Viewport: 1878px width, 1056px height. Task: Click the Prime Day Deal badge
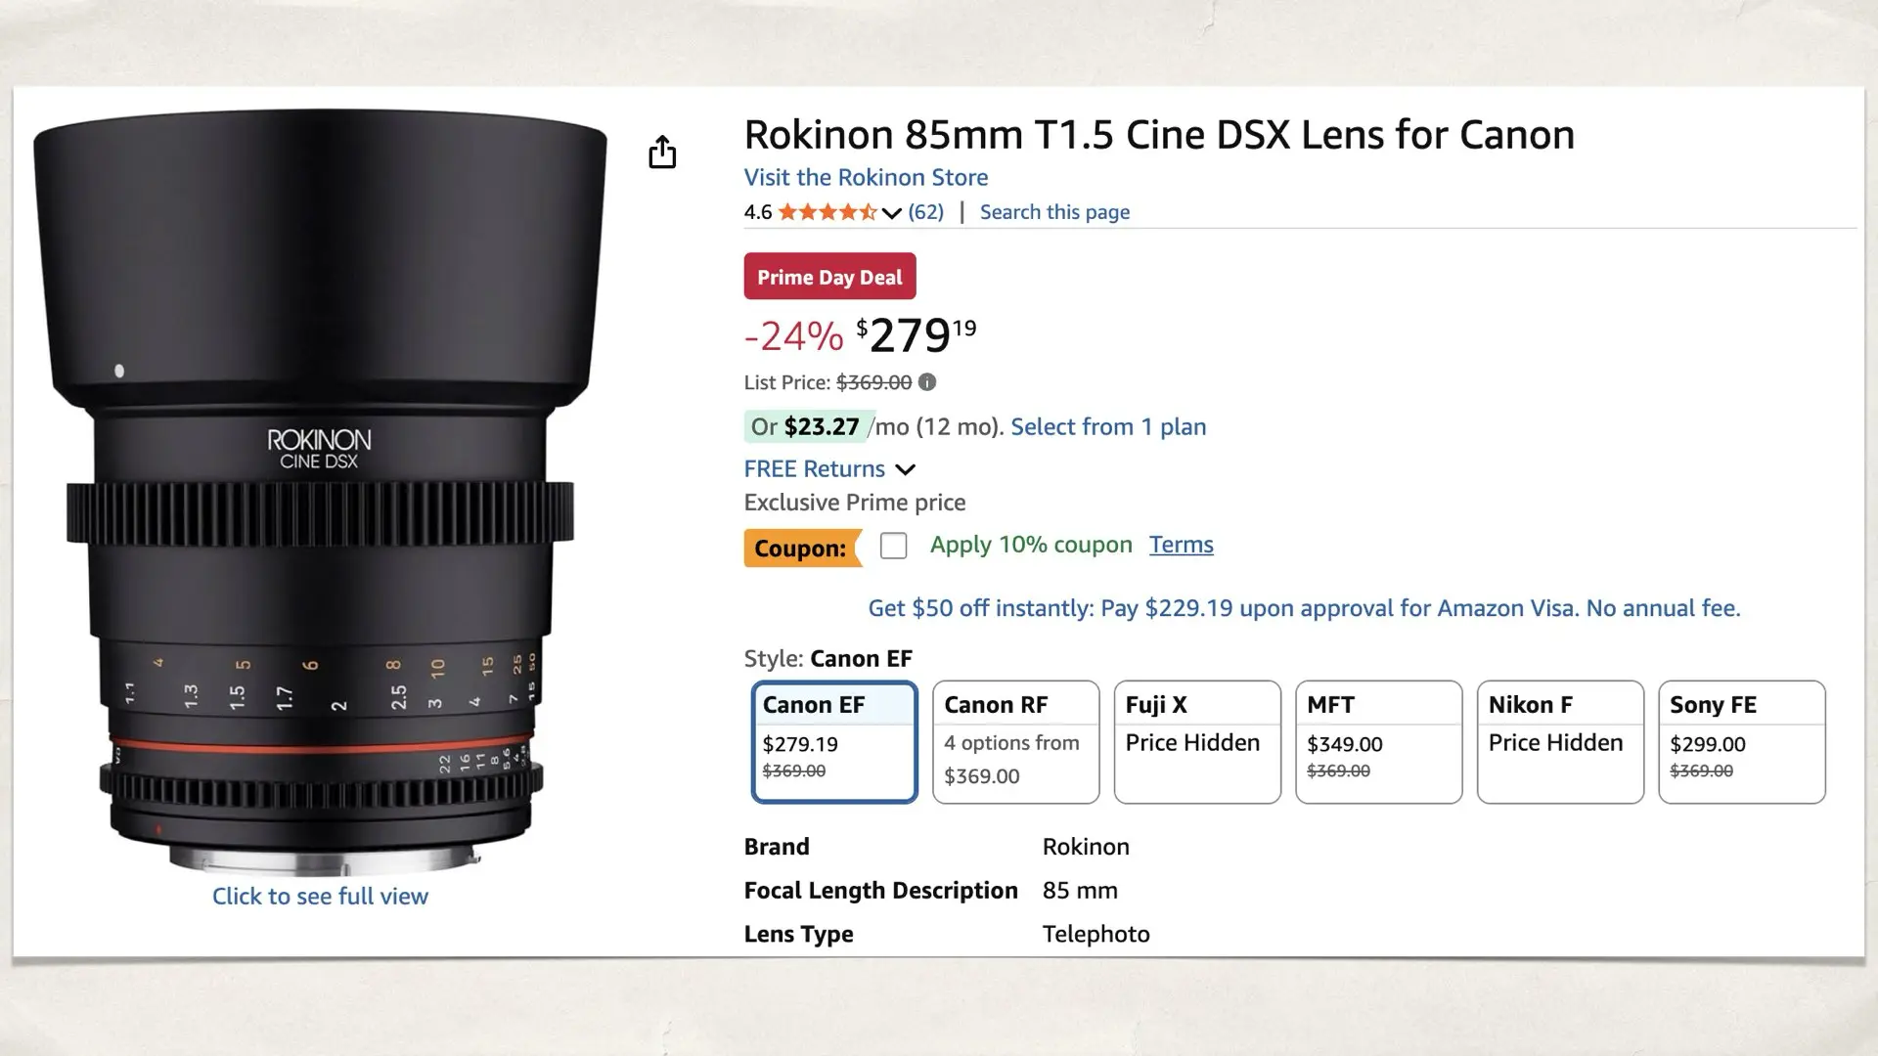[x=828, y=277]
